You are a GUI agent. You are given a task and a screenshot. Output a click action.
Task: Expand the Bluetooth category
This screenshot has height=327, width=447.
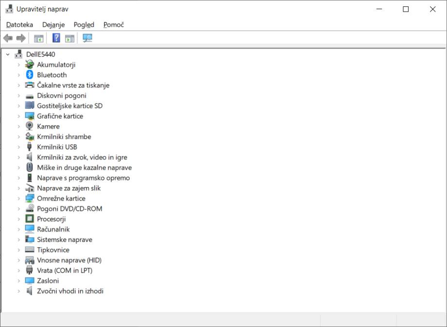pyautogui.click(x=18, y=75)
